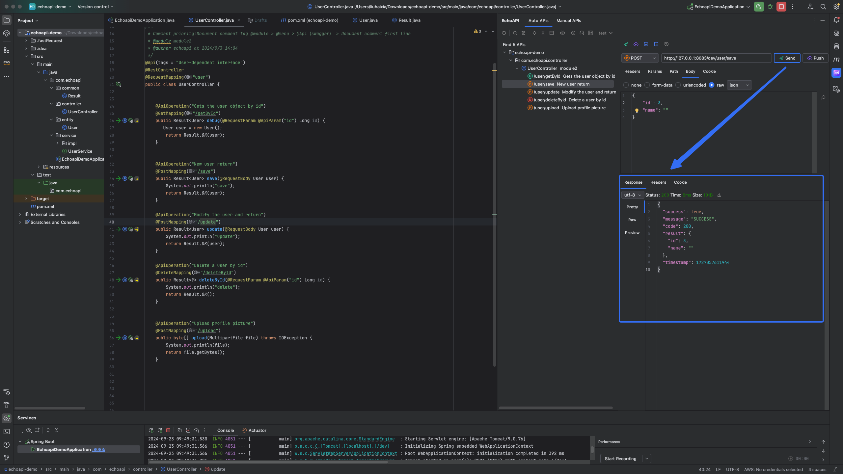Image resolution: width=843 pixels, height=474 pixels.
Task: Open the Headers tab in request panel
Action: point(632,71)
